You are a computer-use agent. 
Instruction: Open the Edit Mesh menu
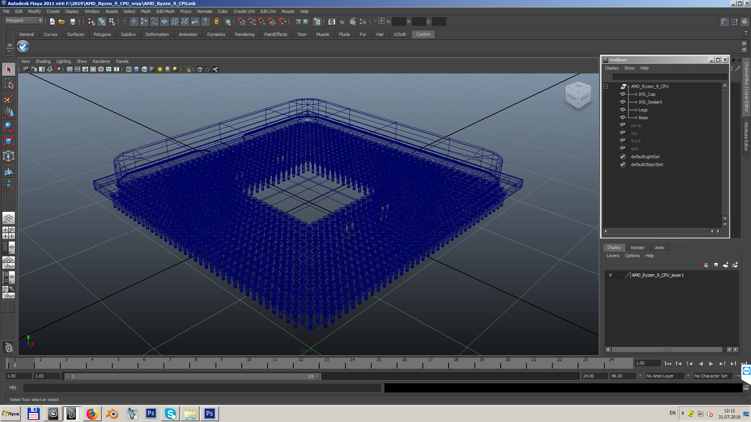(165, 11)
